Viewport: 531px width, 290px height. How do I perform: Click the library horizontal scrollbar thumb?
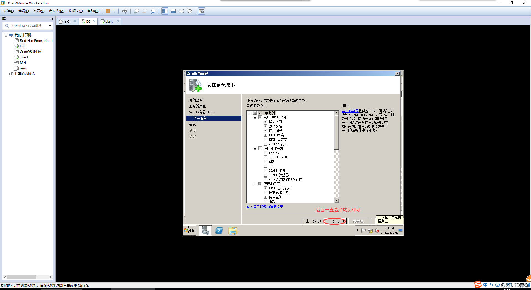click(x=22, y=277)
